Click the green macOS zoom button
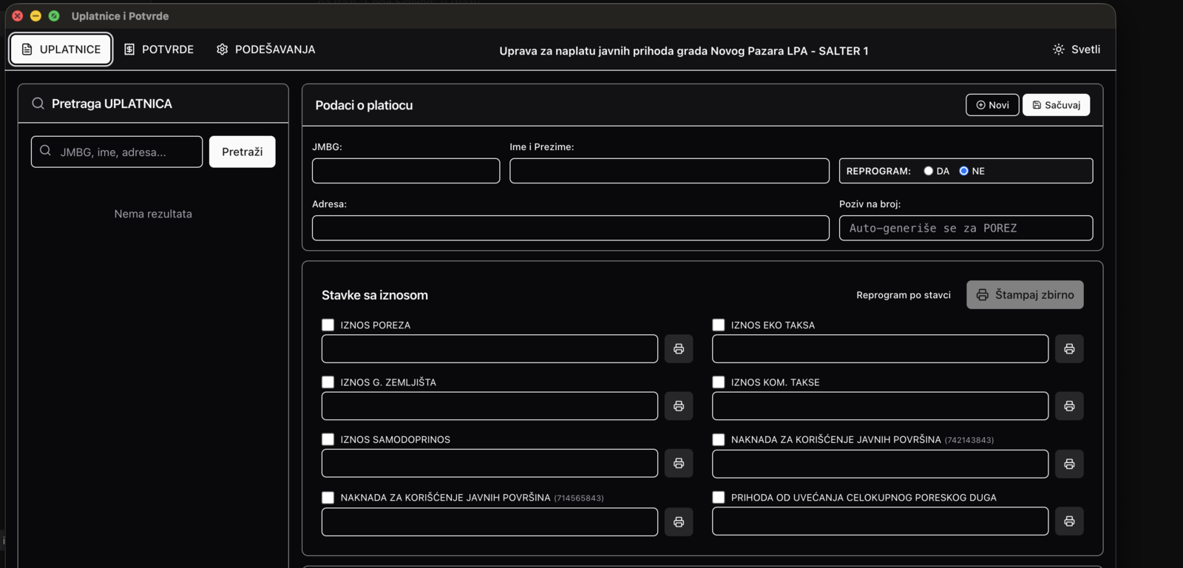The width and height of the screenshot is (1183, 568). tap(54, 16)
